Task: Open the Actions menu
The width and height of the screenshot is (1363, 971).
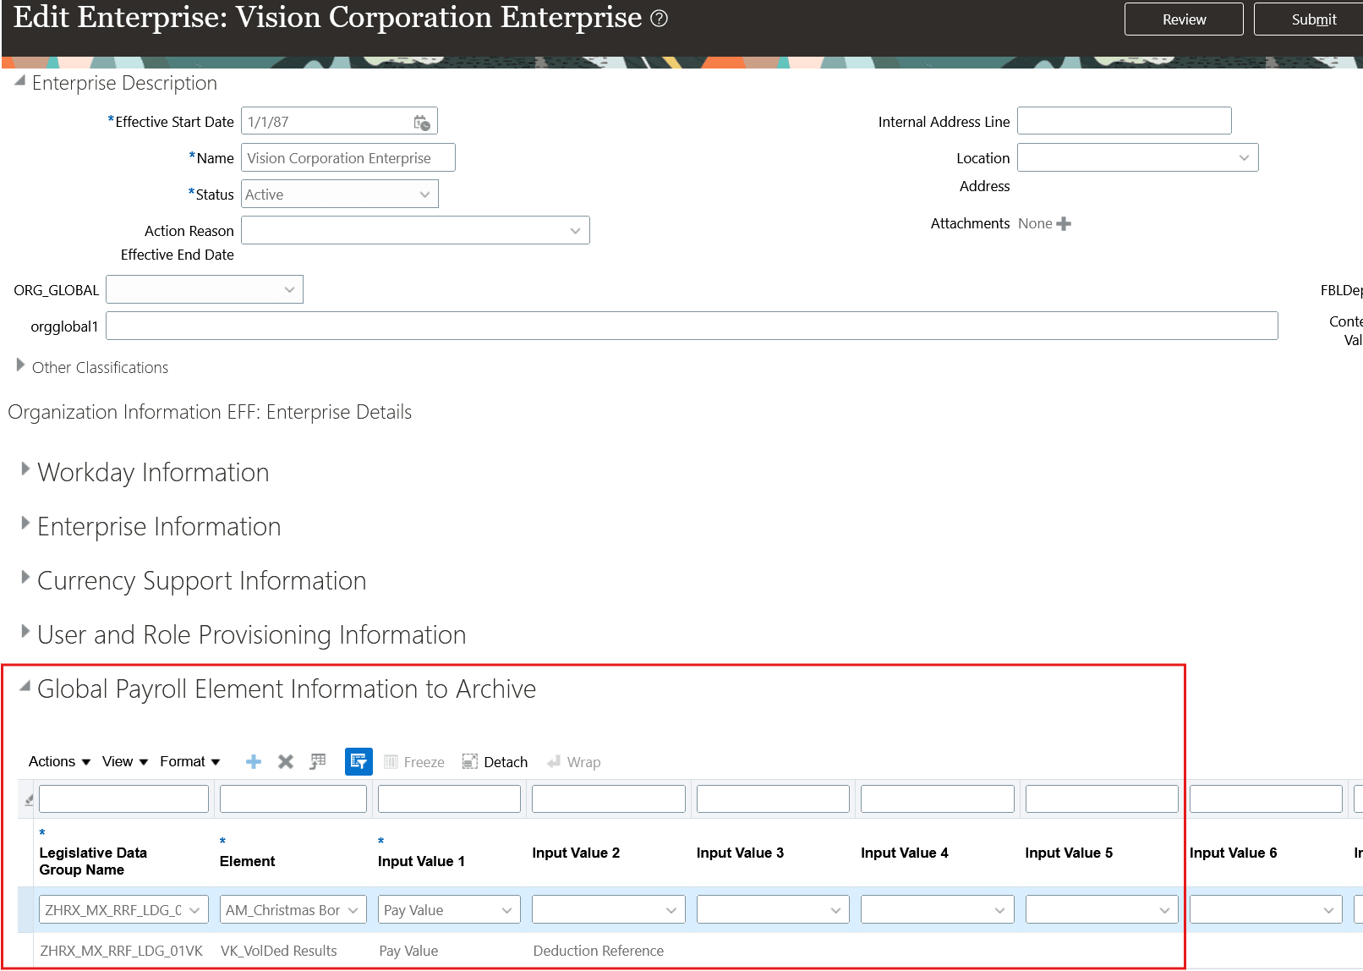Action: pos(59,761)
